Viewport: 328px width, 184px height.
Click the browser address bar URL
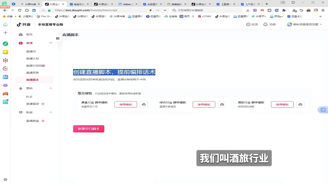coord(86,10)
